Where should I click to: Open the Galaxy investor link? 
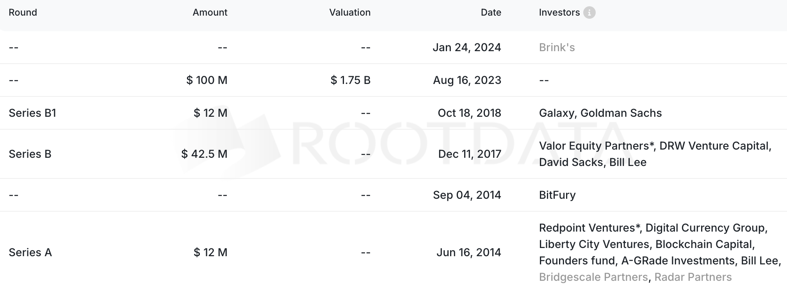[x=556, y=113]
